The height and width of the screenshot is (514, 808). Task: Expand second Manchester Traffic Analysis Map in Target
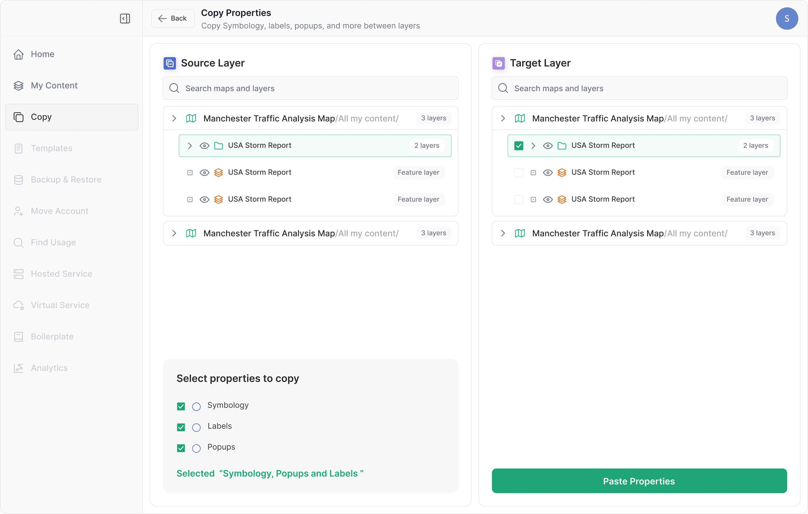(x=503, y=233)
